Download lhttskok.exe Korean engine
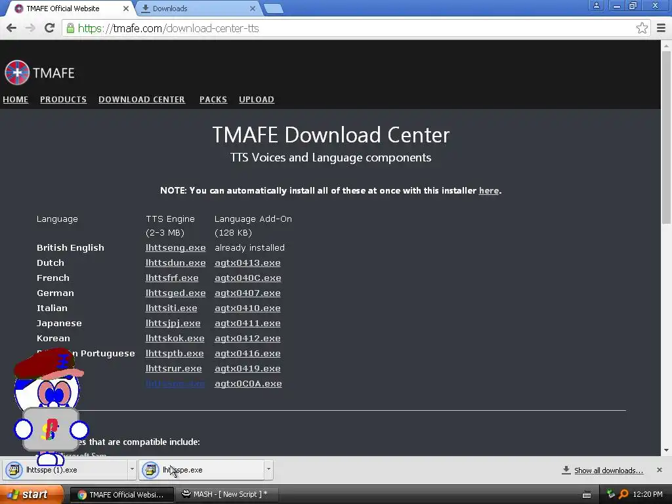This screenshot has width=672, height=504. click(x=175, y=338)
